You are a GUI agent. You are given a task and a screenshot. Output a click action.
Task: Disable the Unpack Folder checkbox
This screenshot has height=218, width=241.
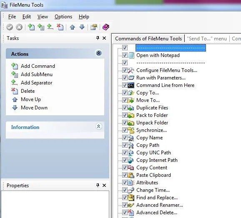click(125, 122)
